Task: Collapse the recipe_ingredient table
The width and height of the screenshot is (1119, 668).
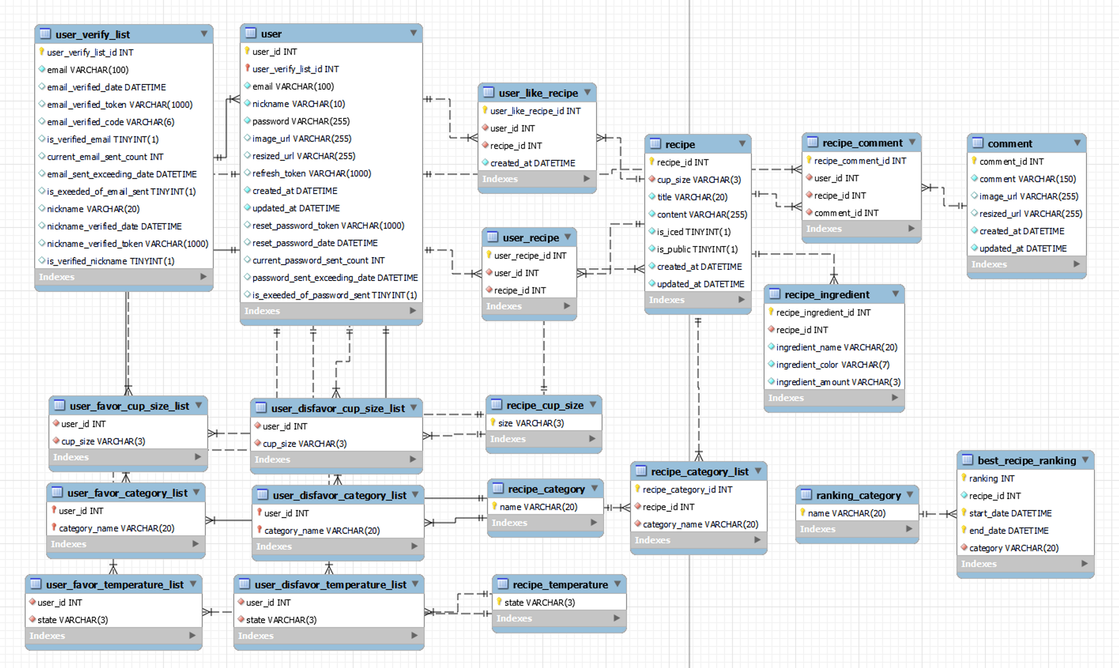Action: tap(895, 294)
